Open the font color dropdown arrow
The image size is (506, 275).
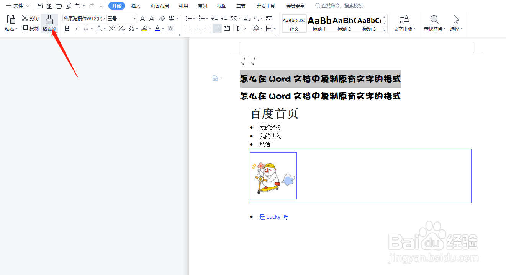point(163,29)
